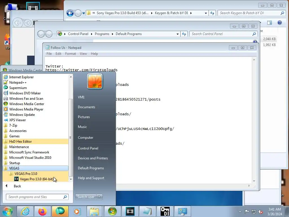
Task: Open Notepad Edit menu
Action: click(x=58, y=54)
